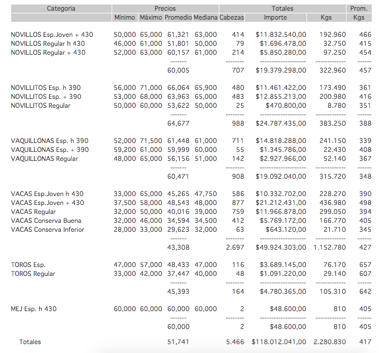Click the Prom. column header
Viewport: 379px width, 353px height.
point(358,8)
